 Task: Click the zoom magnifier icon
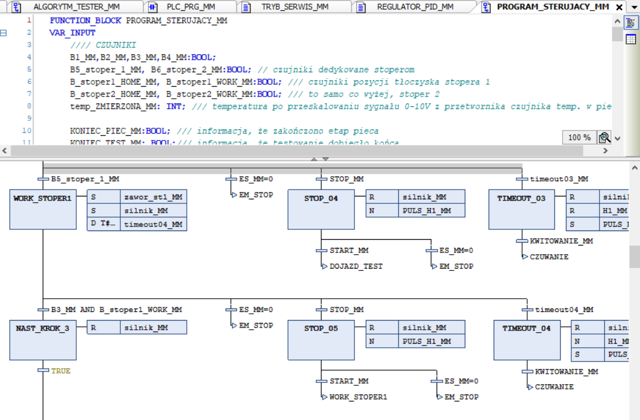604,137
